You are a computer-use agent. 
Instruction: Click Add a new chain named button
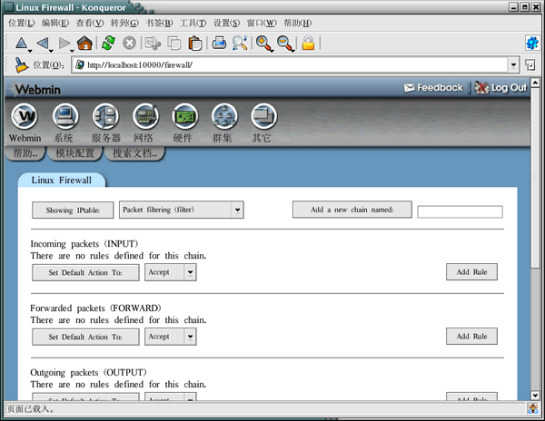click(x=352, y=210)
